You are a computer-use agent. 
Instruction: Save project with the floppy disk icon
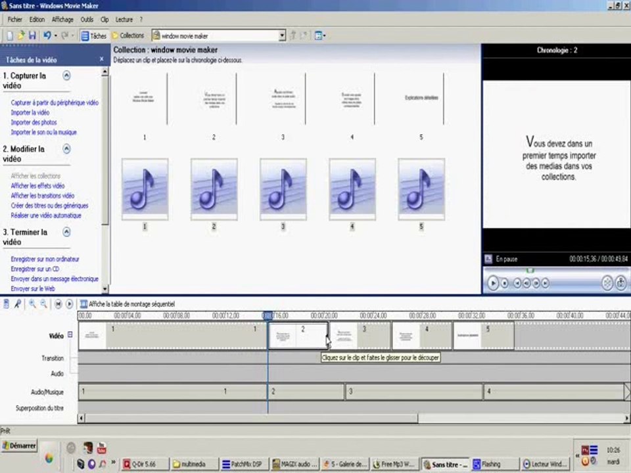[32, 35]
